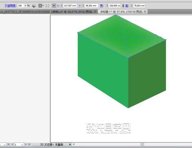This screenshot has width=192, height=148.
Task: Click the horizontal scrollbar left arrow
Action: 74,144
